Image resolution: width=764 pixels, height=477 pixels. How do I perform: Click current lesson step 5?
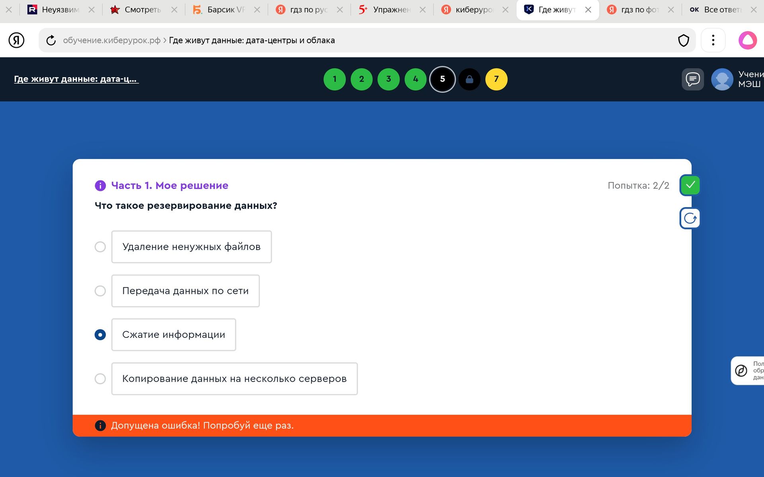click(442, 79)
